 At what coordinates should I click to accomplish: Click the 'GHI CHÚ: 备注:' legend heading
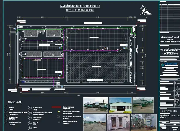coord(15,102)
